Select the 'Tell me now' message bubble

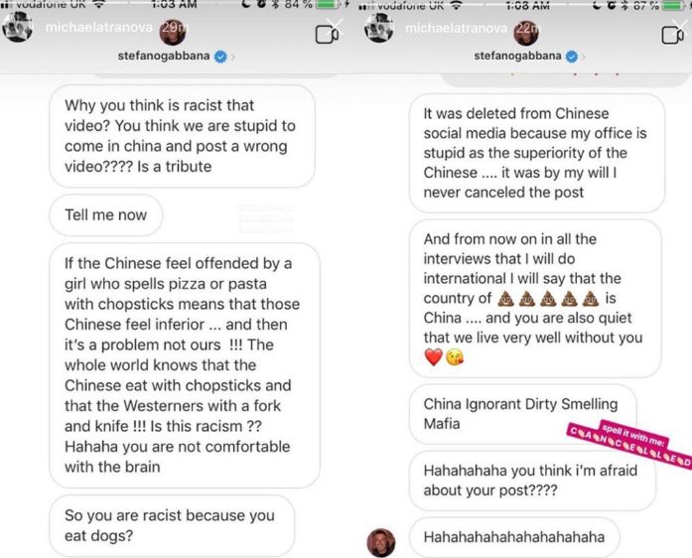[106, 215]
